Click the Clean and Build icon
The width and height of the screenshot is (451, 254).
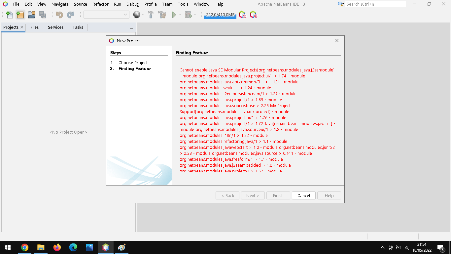[162, 15]
